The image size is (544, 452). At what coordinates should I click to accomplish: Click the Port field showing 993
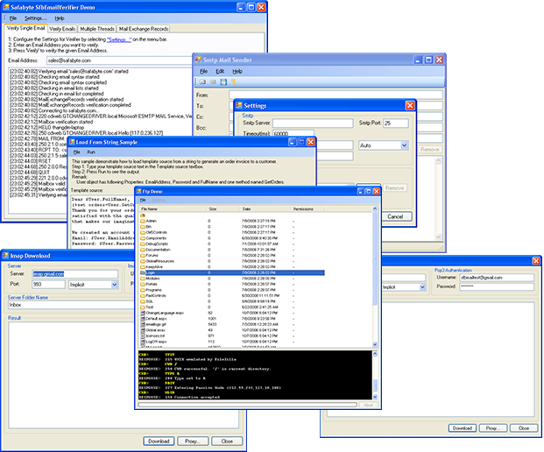coord(48,285)
